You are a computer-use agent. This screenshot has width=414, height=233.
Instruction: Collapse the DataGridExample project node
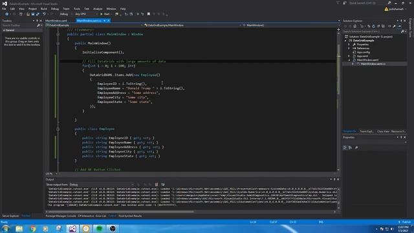click(x=345, y=41)
